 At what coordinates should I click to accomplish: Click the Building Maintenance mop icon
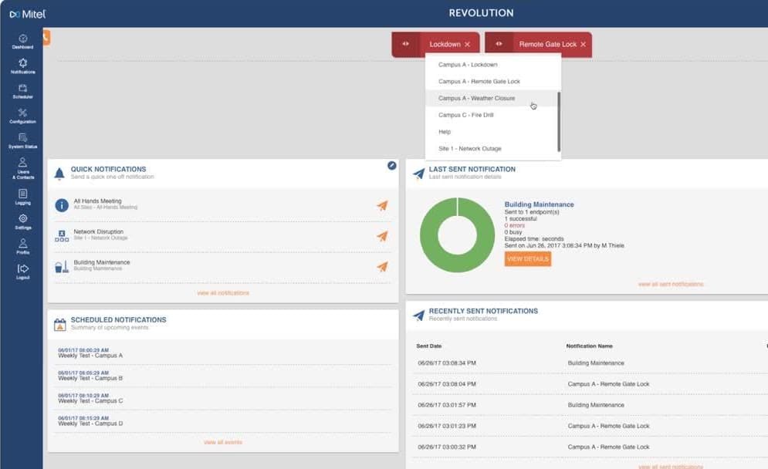tap(62, 266)
